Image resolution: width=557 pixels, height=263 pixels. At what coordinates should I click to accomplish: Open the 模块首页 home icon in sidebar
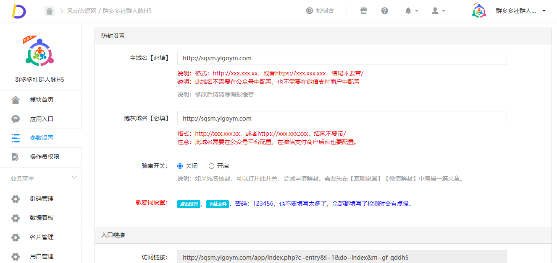point(16,99)
